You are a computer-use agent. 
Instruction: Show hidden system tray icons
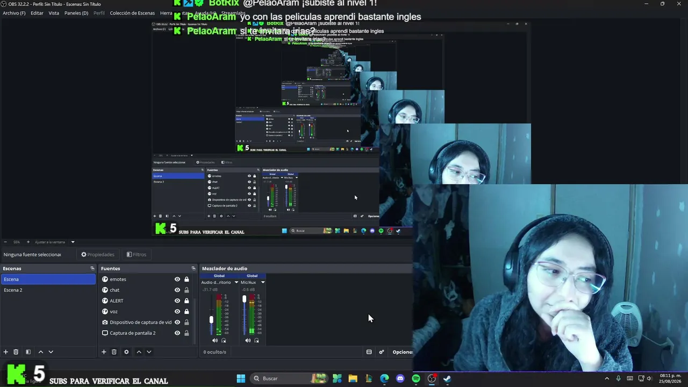[x=607, y=378]
